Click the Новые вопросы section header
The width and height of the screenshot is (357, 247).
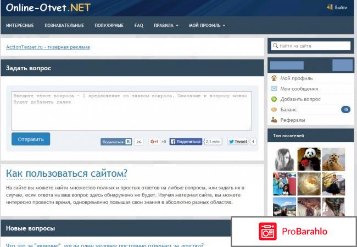tap(116, 228)
